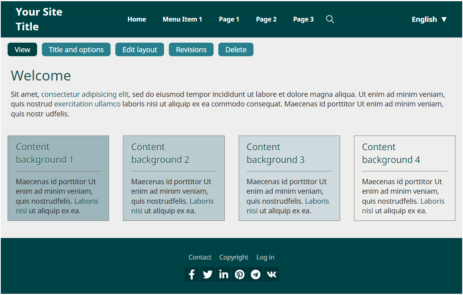This screenshot has height=295, width=463.
Task: Select the View tab
Action: coord(22,49)
